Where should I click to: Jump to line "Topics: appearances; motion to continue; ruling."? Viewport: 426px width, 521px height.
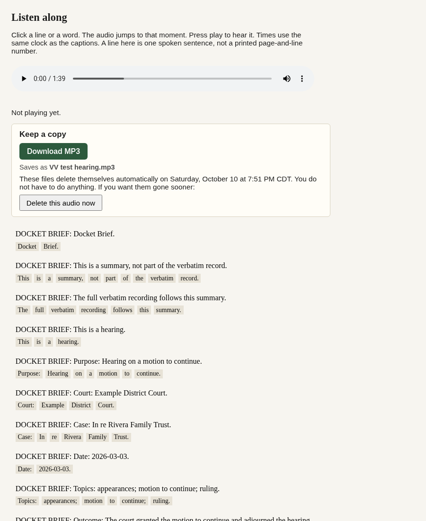(x=117, y=489)
